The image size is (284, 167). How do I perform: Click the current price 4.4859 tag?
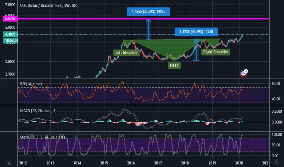[x=10, y=34]
